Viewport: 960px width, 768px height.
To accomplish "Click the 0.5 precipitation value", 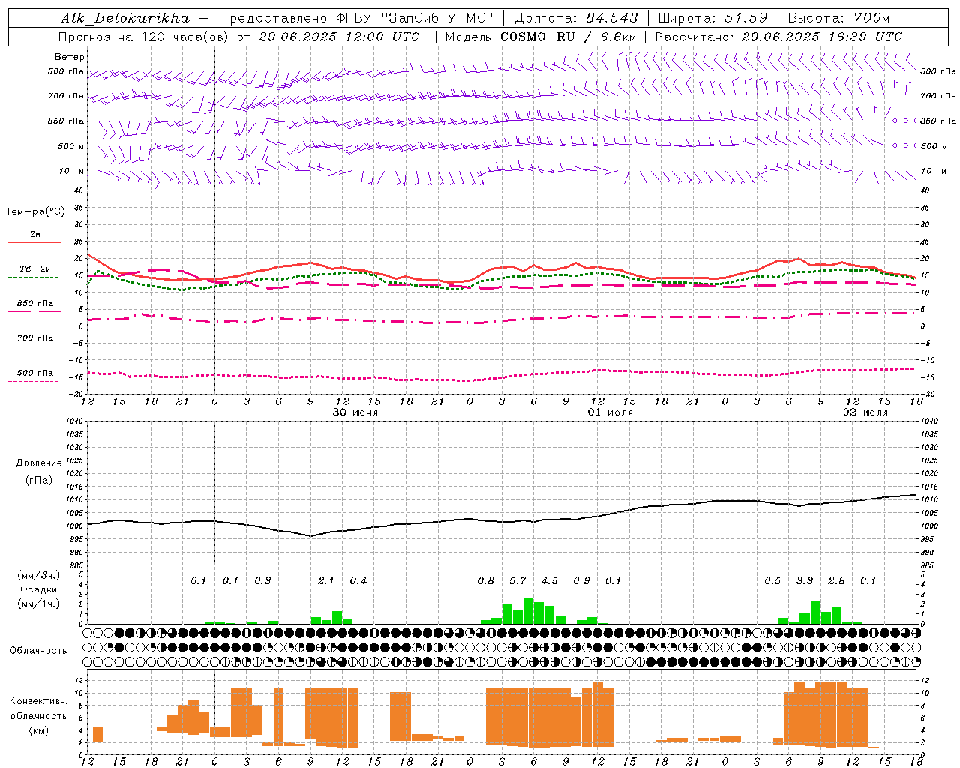I will click(x=772, y=581).
